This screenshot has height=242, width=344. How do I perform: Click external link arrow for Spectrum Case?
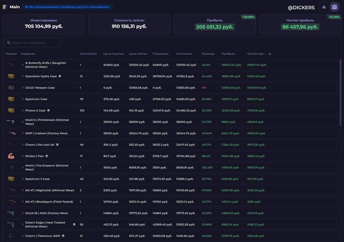click(23, 99)
